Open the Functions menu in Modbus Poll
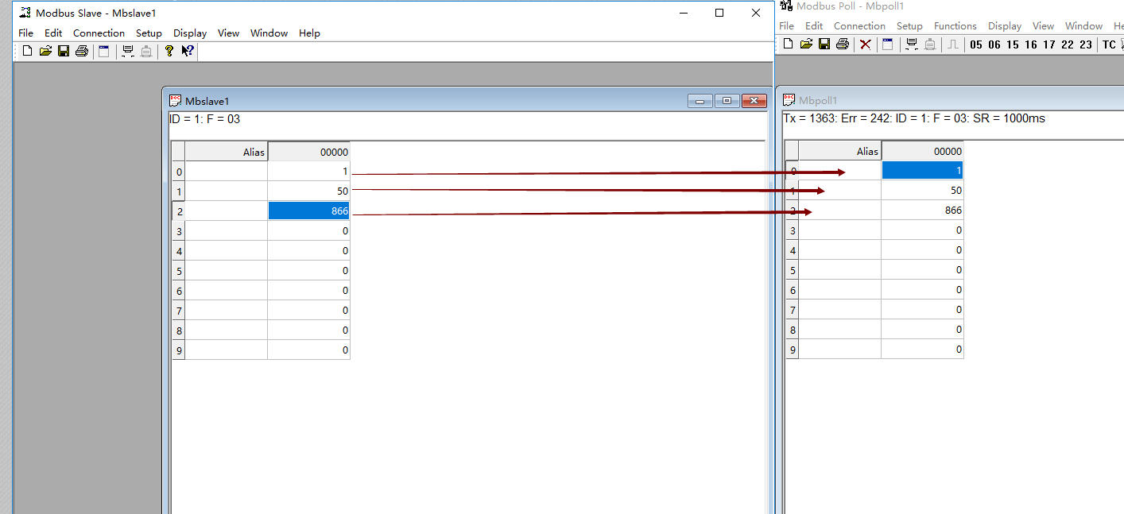This screenshot has width=1124, height=514. [x=955, y=26]
